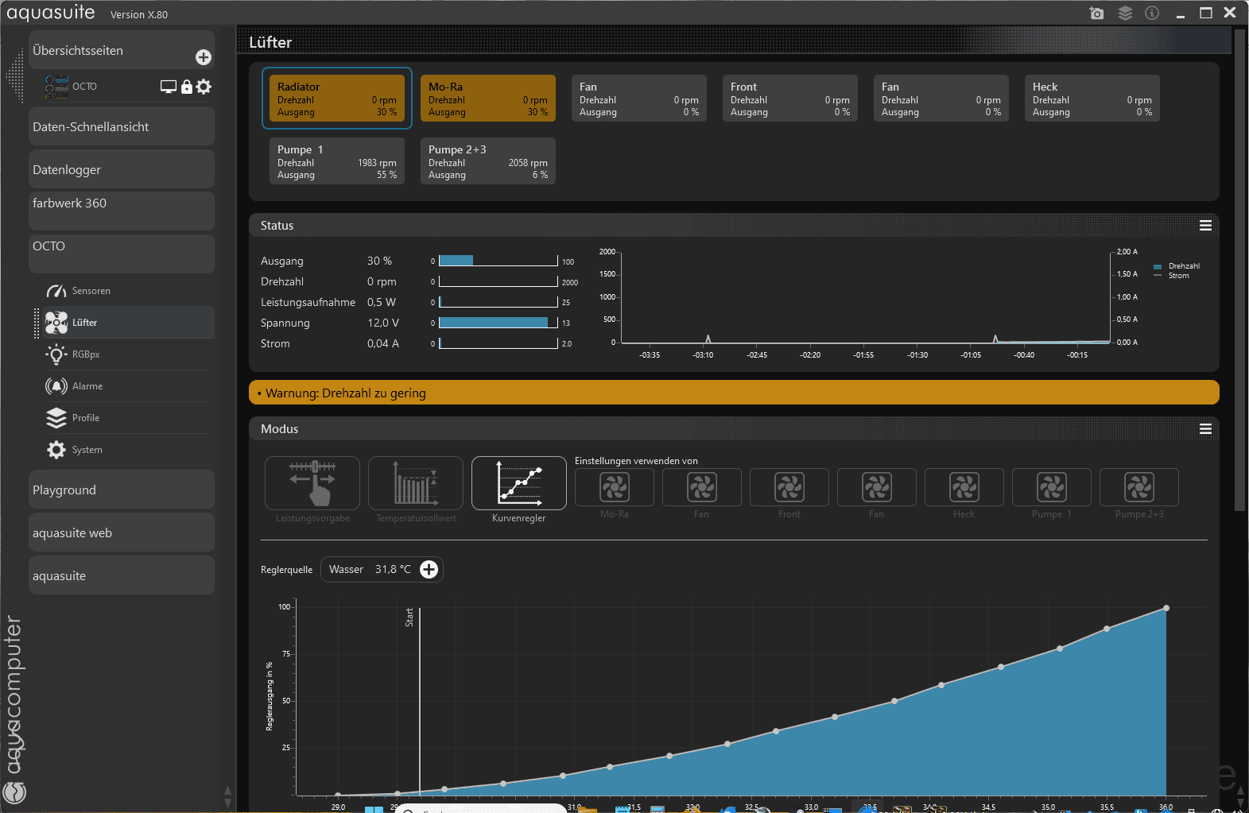Viewport: 1249px width, 813px height.
Task: Select the Mo-Ra fan card
Action: [488, 99]
